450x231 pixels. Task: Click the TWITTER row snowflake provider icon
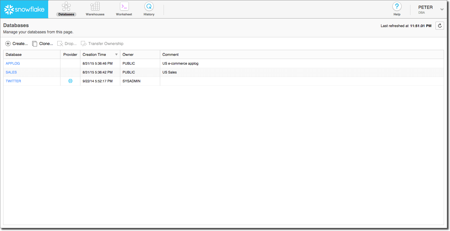[70, 81]
